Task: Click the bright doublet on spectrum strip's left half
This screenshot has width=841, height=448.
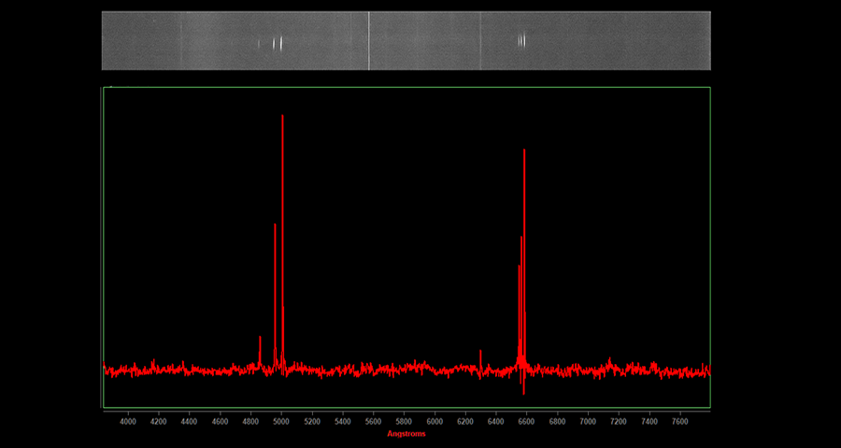Action: tap(278, 42)
